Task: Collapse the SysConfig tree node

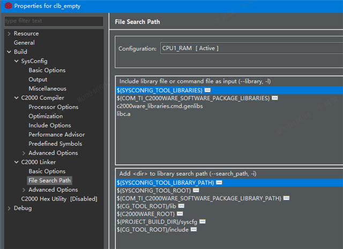Action: click(17, 61)
